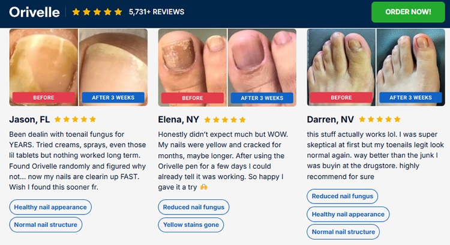Image resolution: width=450 pixels, height=245 pixels.
Task: Click the Darren, NV reviewer name
Action: 330,119
